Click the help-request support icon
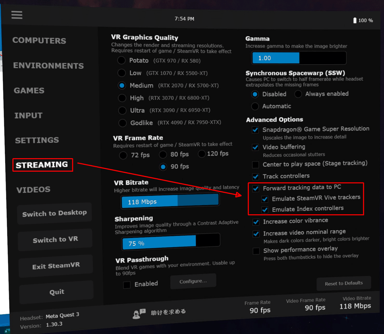This screenshot has width=384, height=334. click(139, 314)
